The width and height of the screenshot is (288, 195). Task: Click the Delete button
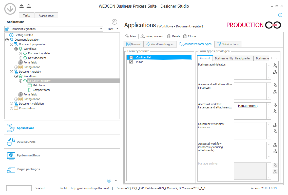click(x=174, y=36)
